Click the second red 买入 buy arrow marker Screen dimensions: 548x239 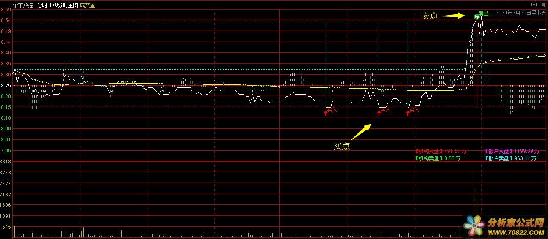(x=379, y=113)
